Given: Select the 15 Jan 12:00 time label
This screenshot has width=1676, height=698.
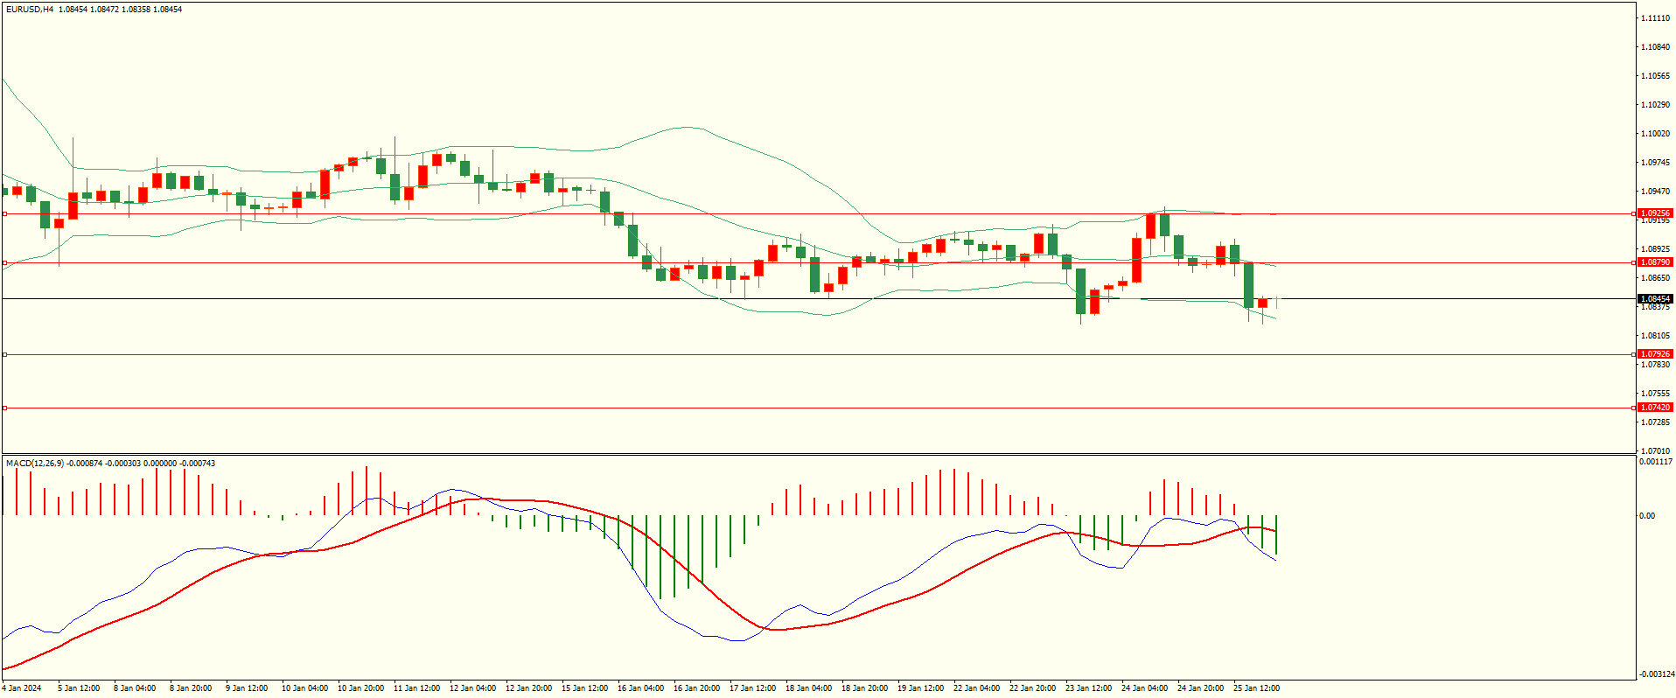Looking at the screenshot, I should [x=584, y=688].
